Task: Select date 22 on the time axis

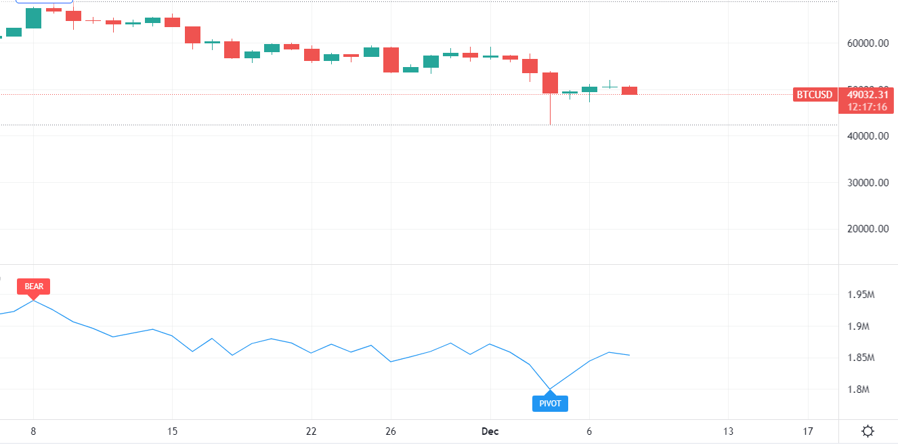Action: pyautogui.click(x=312, y=431)
